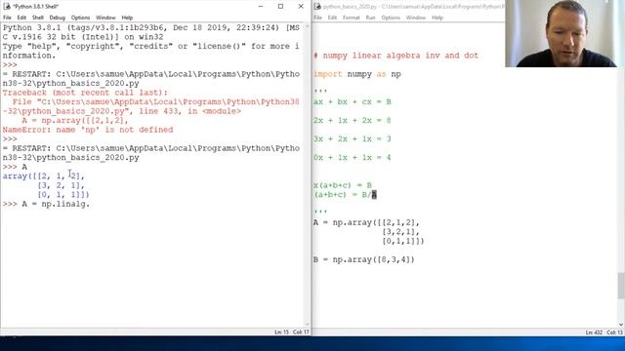Click shell output row '[3, 2, 1],'

(61, 185)
